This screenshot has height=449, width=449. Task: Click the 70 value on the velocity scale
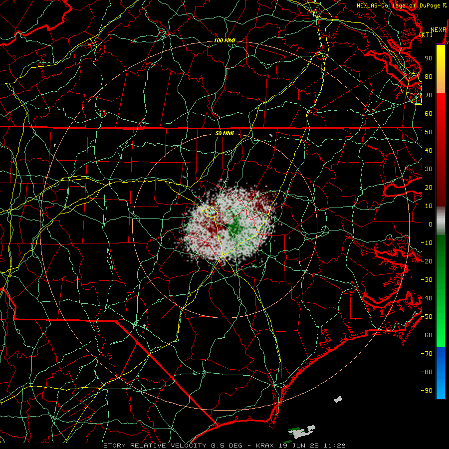click(x=429, y=95)
